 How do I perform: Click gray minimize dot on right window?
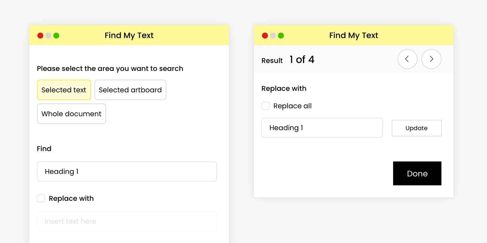coord(273,36)
